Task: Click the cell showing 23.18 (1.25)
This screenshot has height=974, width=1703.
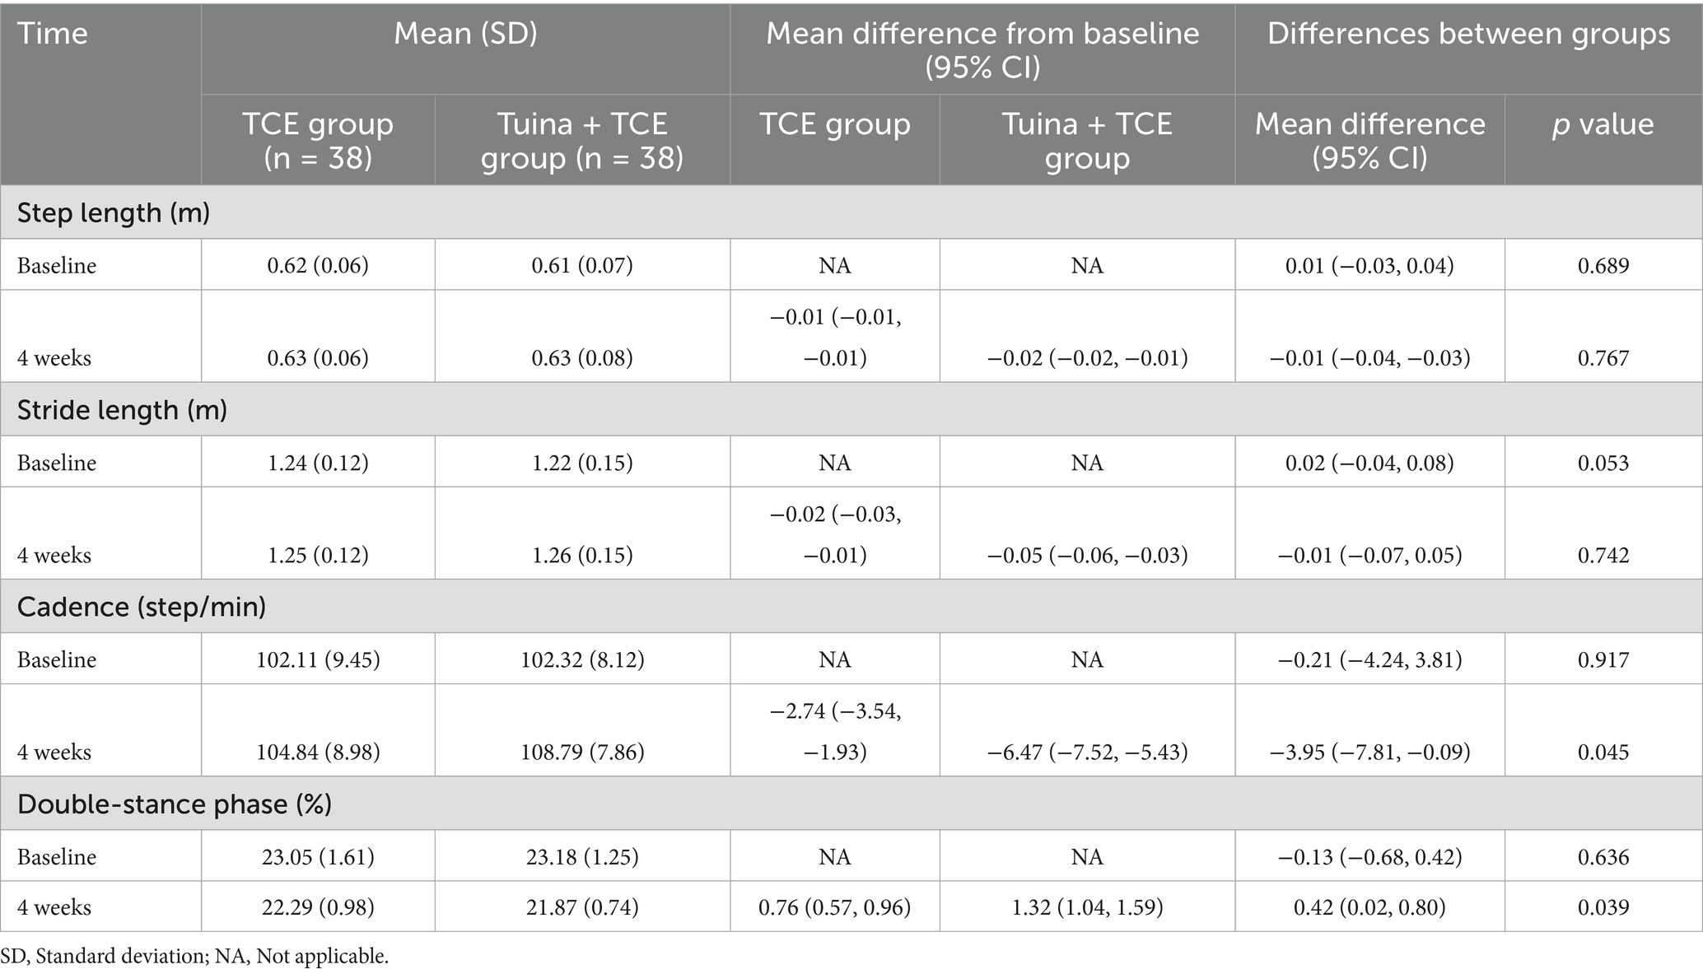Action: [582, 857]
